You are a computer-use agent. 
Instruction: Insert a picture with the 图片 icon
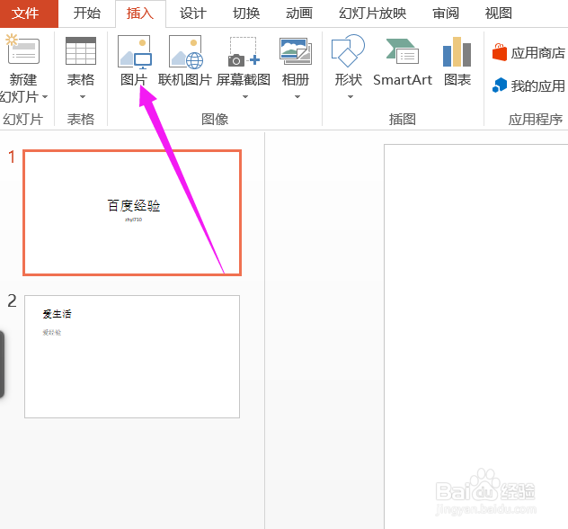[135, 52]
